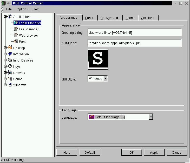This screenshot has width=190, height=163.
Task: Click the Cancel button
Action: click(177, 152)
